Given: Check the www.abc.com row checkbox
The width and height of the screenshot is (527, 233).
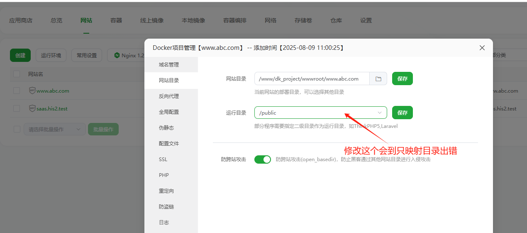Looking at the screenshot, I should 17,91.
